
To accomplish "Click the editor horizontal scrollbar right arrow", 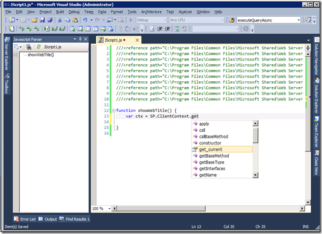I will click(302, 209).
